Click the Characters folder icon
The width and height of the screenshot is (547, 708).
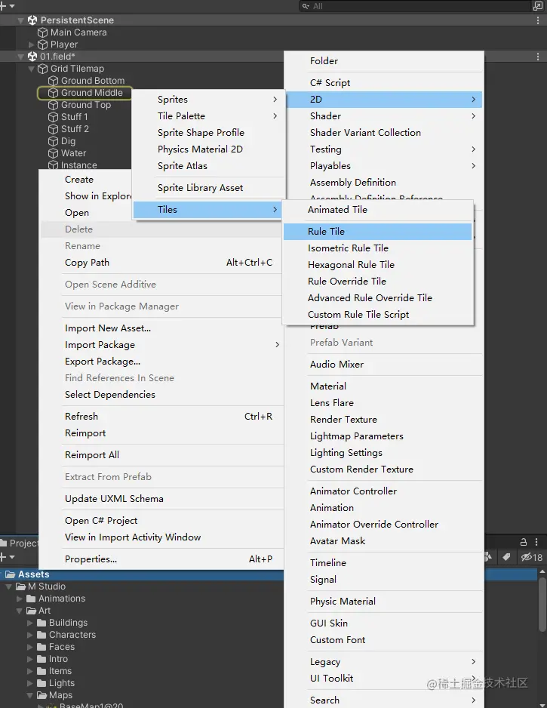coord(41,635)
